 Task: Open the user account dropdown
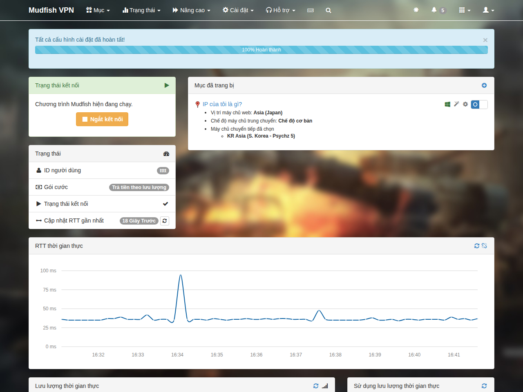coord(488,10)
